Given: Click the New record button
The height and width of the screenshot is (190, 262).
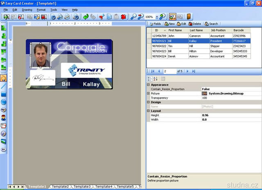Looking at the screenshot, I should pyautogui.click(x=169, y=24).
